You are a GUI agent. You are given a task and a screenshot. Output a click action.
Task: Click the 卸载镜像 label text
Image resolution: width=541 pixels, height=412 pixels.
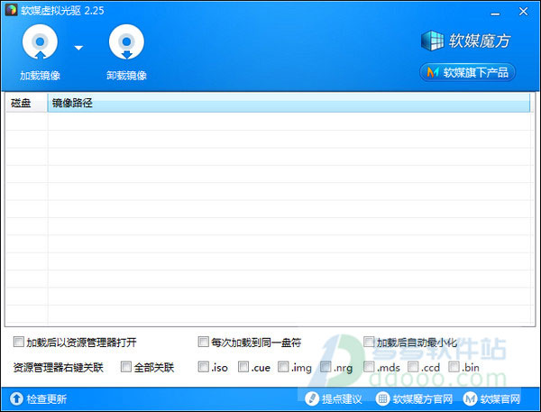pos(126,75)
